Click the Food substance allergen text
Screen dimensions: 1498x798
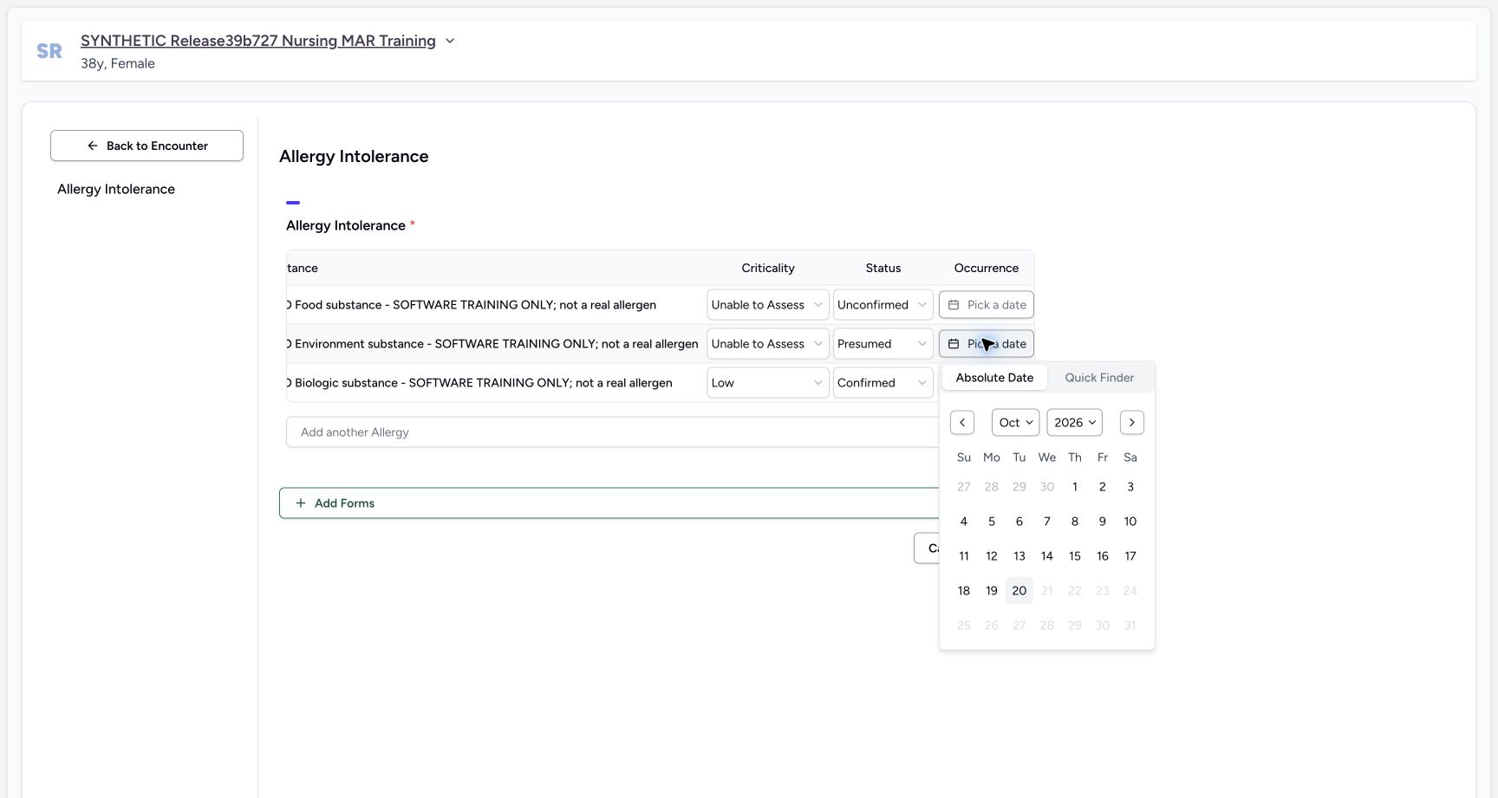(472, 305)
